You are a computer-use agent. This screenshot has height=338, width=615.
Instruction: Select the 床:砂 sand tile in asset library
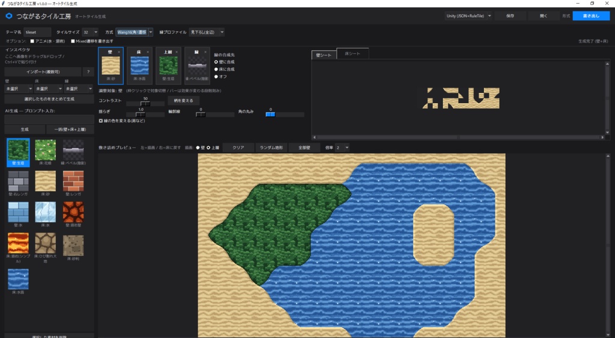pyautogui.click(x=46, y=183)
